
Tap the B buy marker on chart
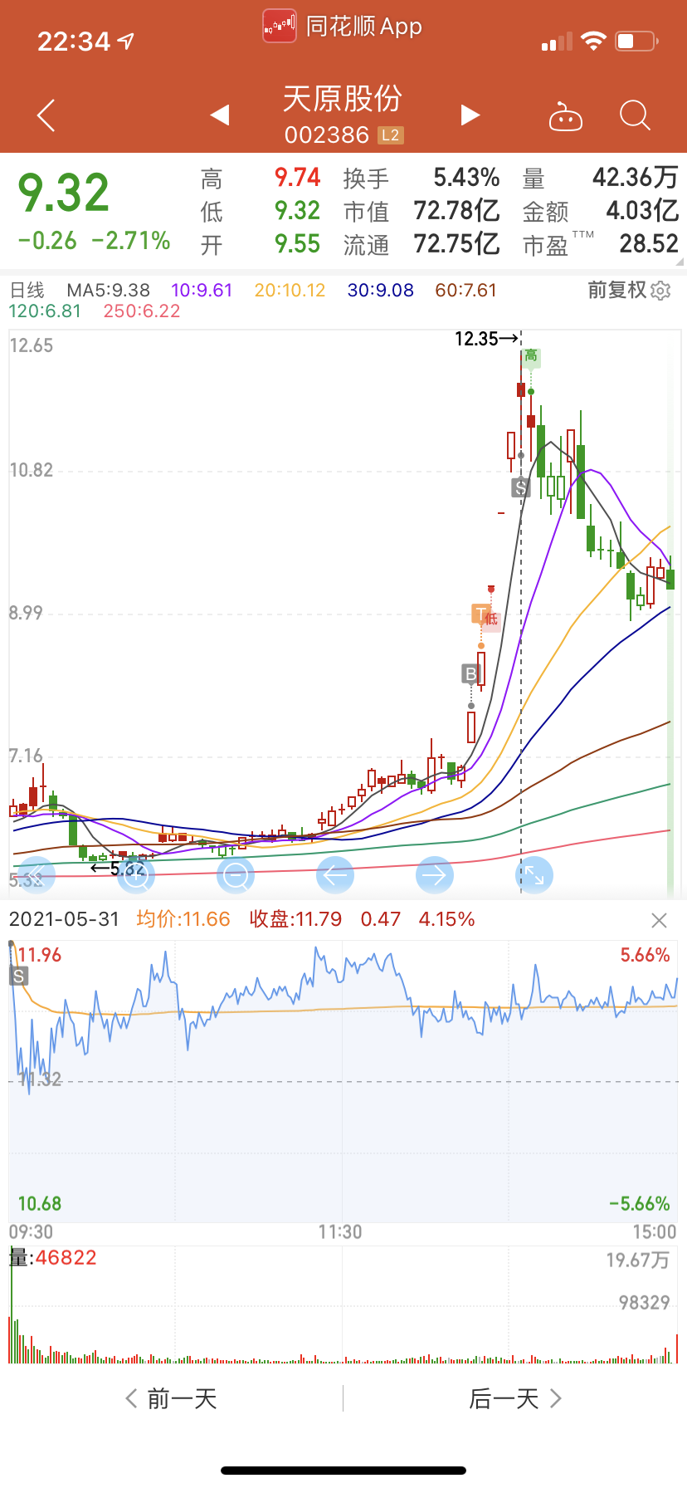pos(470,673)
